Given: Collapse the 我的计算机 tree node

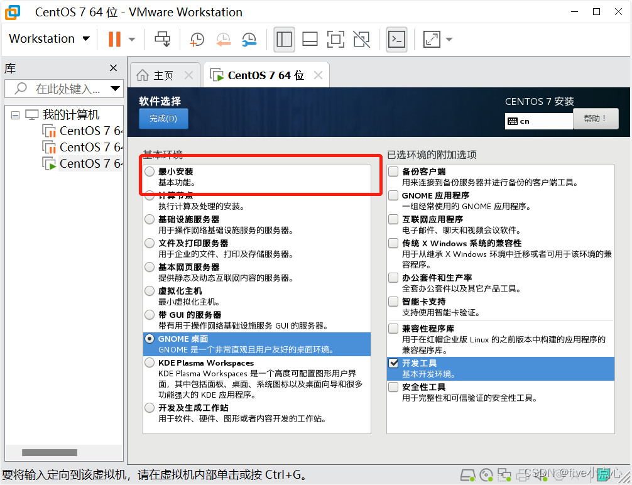Looking at the screenshot, I should 15,116.
